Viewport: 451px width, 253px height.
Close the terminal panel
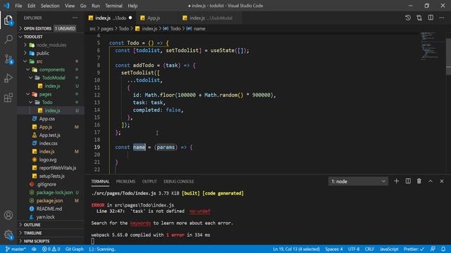(442, 181)
